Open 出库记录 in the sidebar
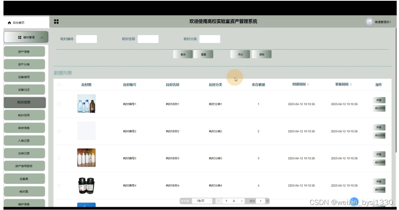This screenshot has height=210, width=399. coord(24,153)
